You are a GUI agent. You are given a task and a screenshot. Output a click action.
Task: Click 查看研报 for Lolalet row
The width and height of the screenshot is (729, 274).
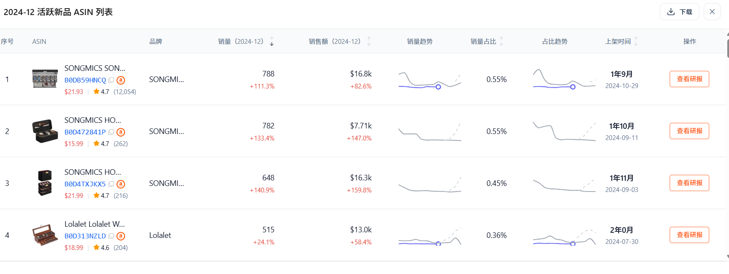point(689,235)
